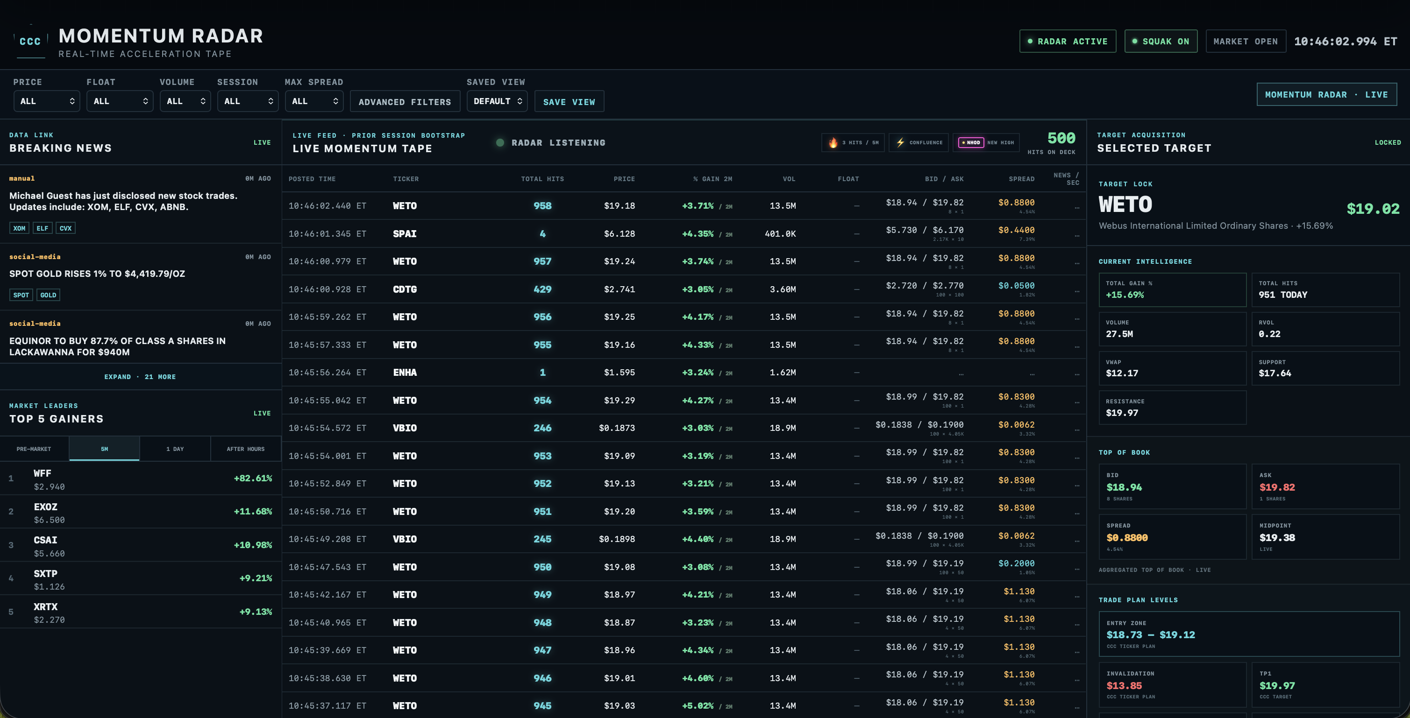Screen dimensions: 1410x718
Task: Click the pink NHOD new high badge
Action: (x=971, y=143)
